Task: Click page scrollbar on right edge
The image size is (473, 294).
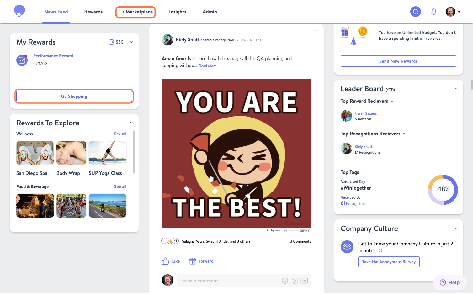Action: [471, 85]
